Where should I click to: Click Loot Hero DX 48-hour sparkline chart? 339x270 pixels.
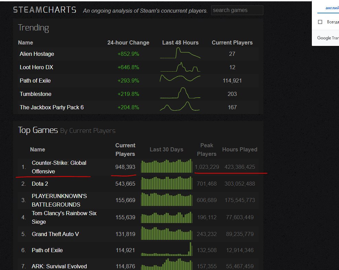pos(180,67)
